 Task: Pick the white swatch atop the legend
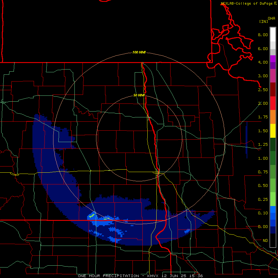(273, 34)
